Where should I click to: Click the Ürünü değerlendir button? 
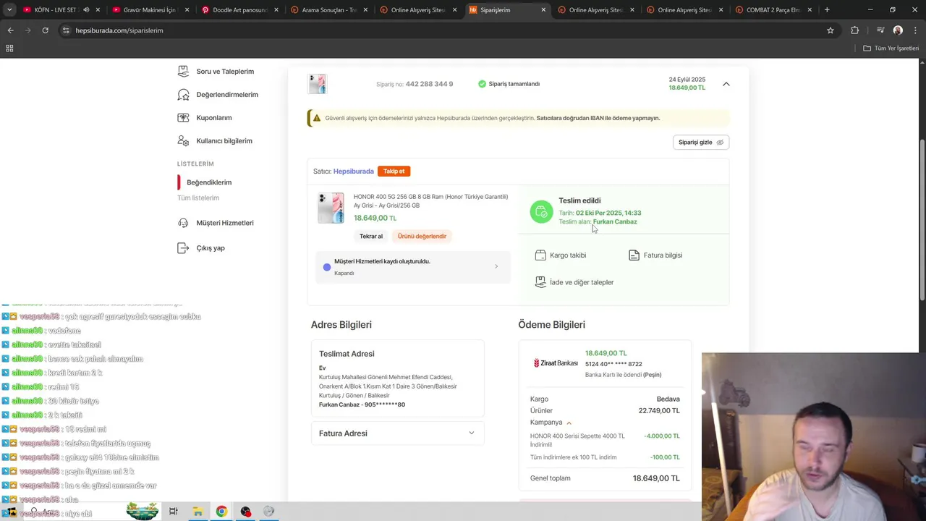tap(422, 236)
